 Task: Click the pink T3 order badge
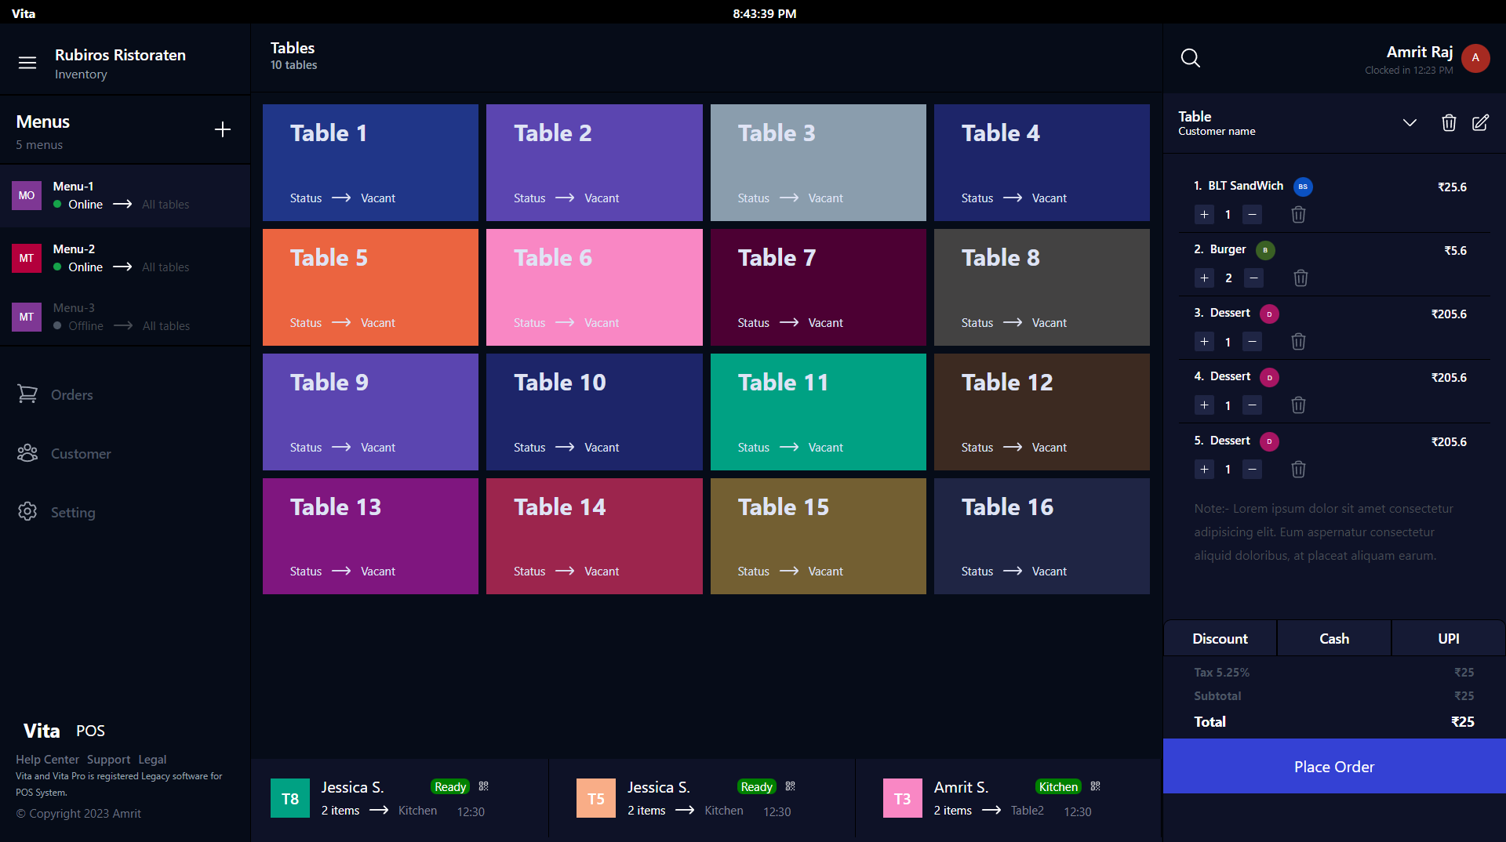[x=903, y=798]
